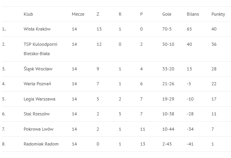
Task: Select TSP Kuloodporni Bielsko-Biała club
Action: point(40,49)
